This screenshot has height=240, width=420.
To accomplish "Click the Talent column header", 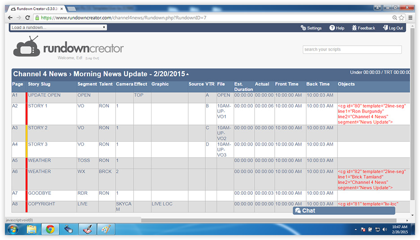I will pyautogui.click(x=106, y=84).
